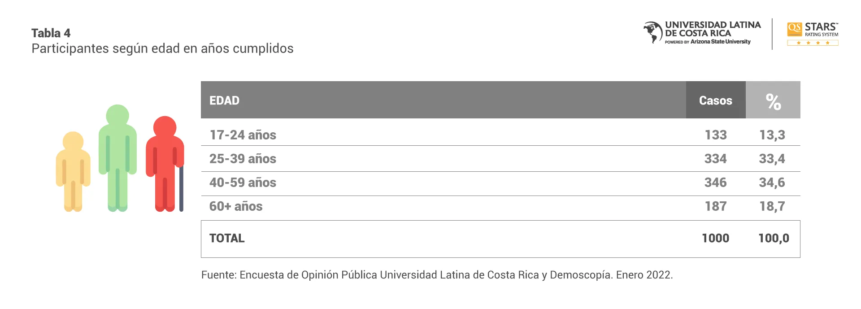Click the percent symbol header cell
The image size is (861, 309).
tap(773, 100)
